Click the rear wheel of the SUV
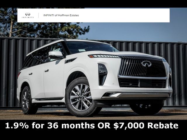 click(27, 100)
